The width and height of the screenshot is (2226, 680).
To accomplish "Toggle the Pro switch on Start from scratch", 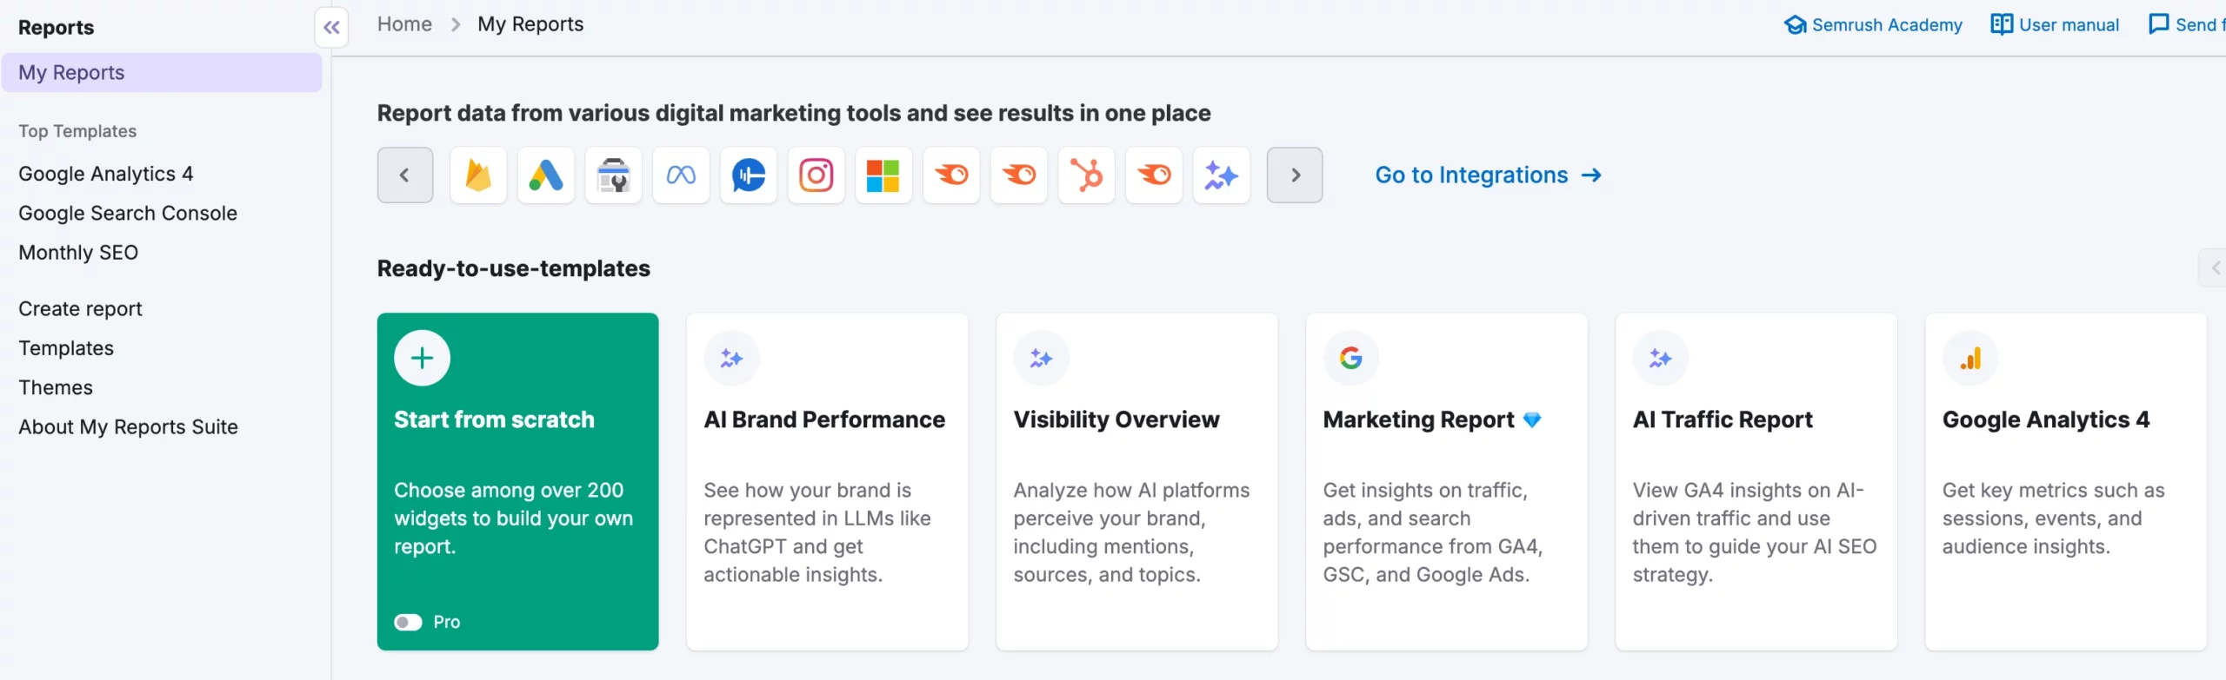I will coord(408,622).
